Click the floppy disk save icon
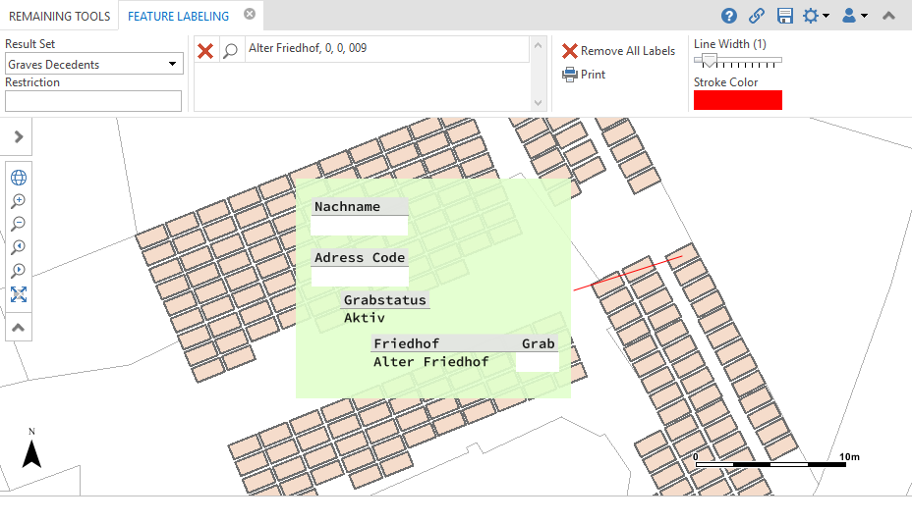Viewport: 912px width, 522px height. 784,16
